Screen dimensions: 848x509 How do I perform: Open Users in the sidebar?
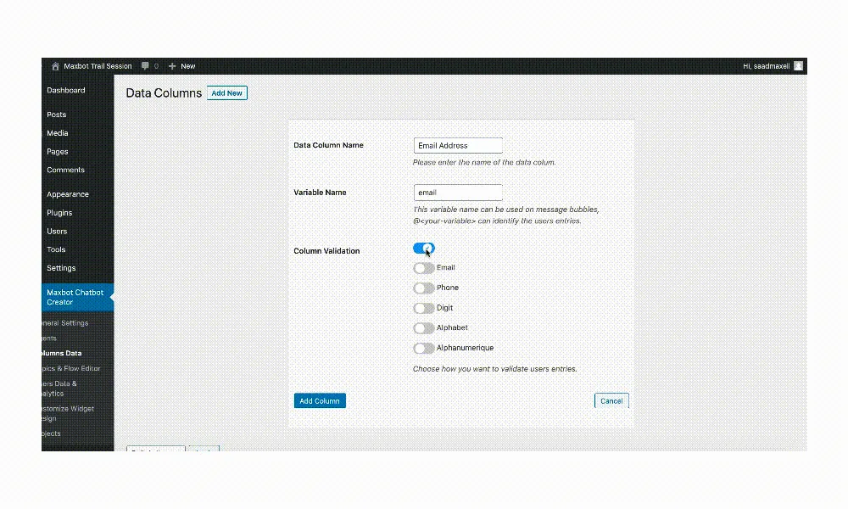click(x=57, y=231)
